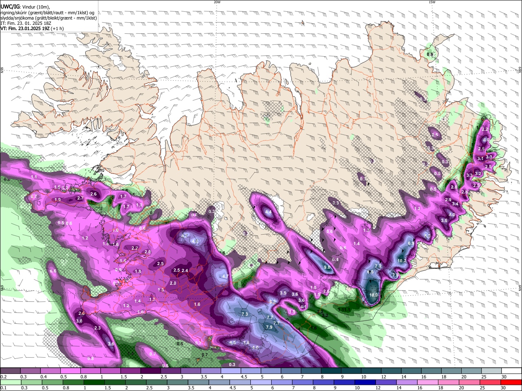
Task: Click the 0.1 label in the lower legend
Action: 3,388
